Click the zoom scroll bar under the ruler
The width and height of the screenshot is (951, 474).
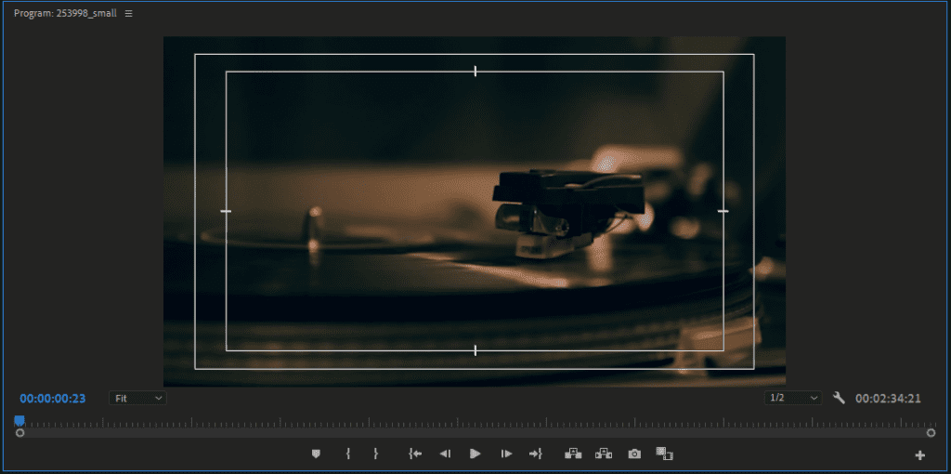click(475, 433)
